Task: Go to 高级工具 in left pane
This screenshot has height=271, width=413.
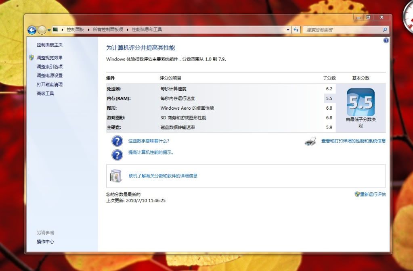Action: click(x=45, y=94)
